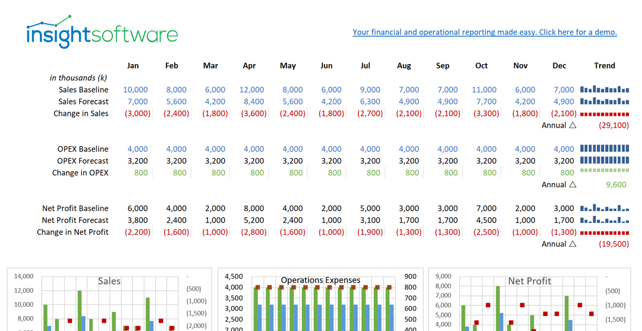642x331 pixels.
Task: Click the Operations Expenses chart title
Action: point(320,280)
